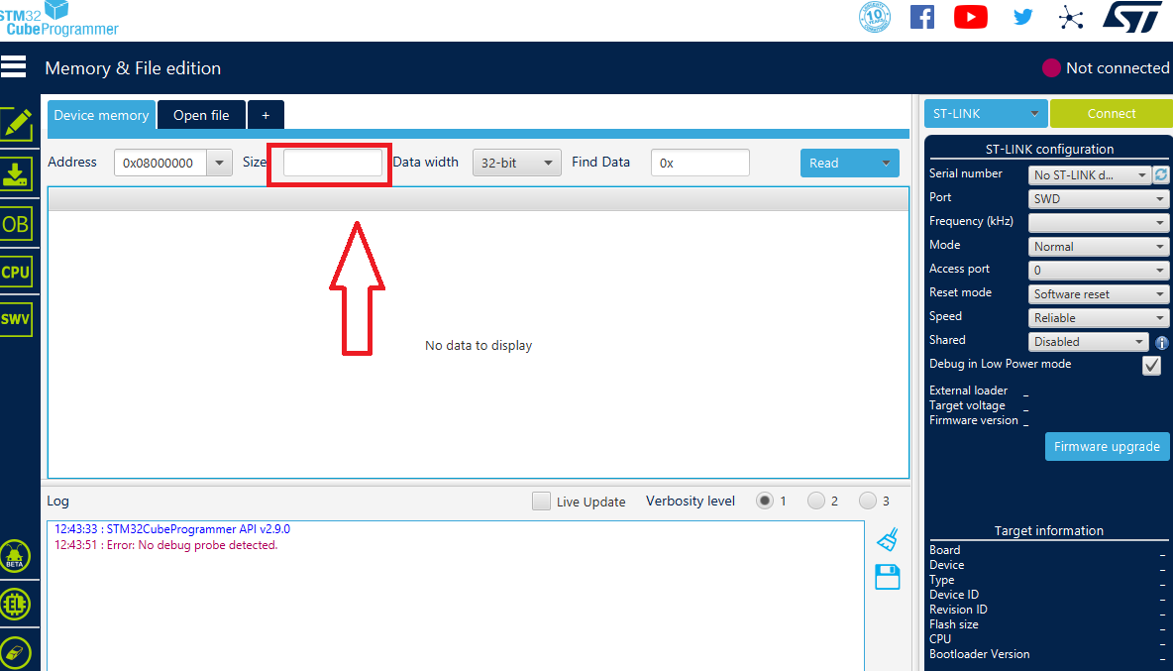Screen dimensions: 1173x671
Task: Clear the log with broom icon
Action: pyautogui.click(x=888, y=539)
